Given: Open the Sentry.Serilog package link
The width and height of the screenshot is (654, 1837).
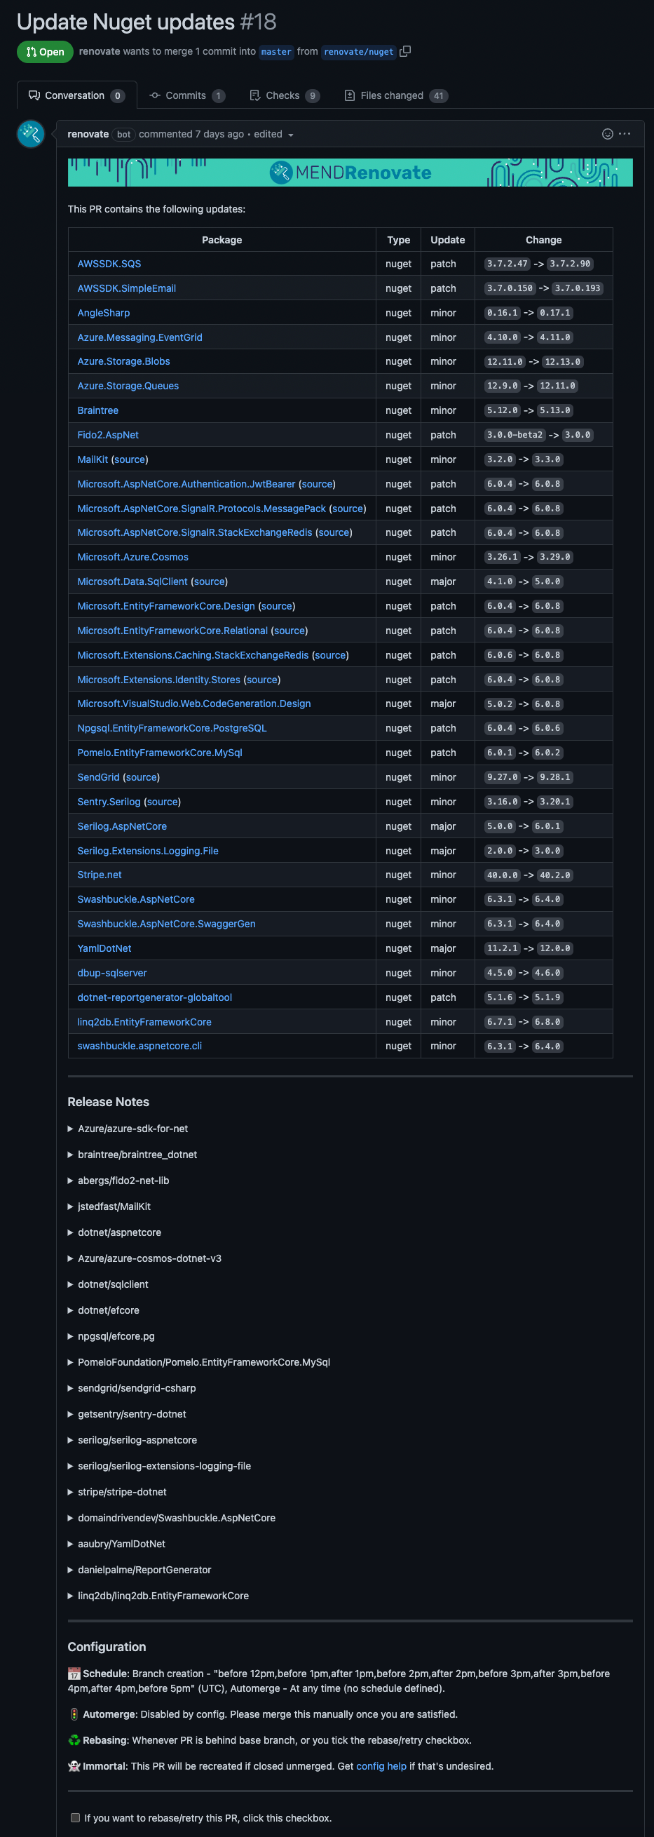Looking at the screenshot, I should point(109,802).
